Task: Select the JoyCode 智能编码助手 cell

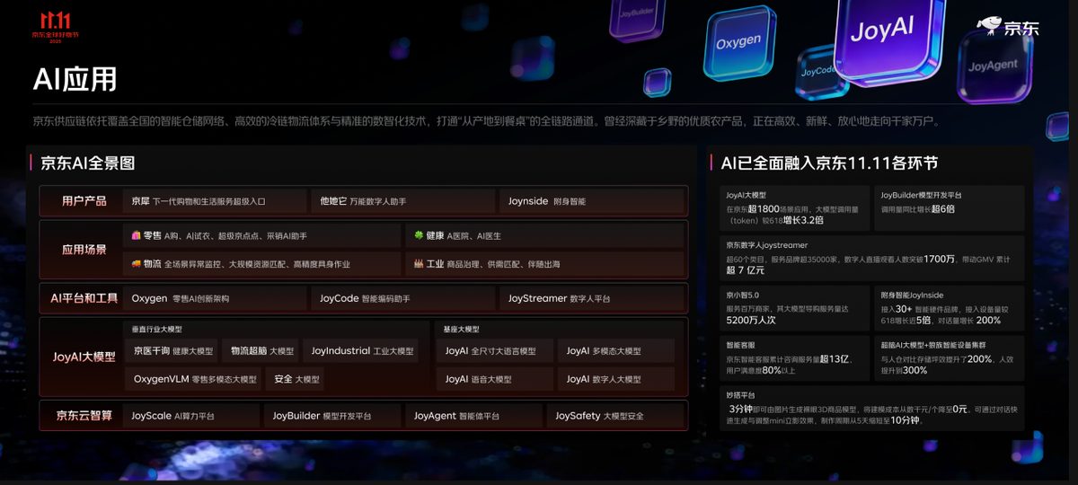Action: coord(402,298)
